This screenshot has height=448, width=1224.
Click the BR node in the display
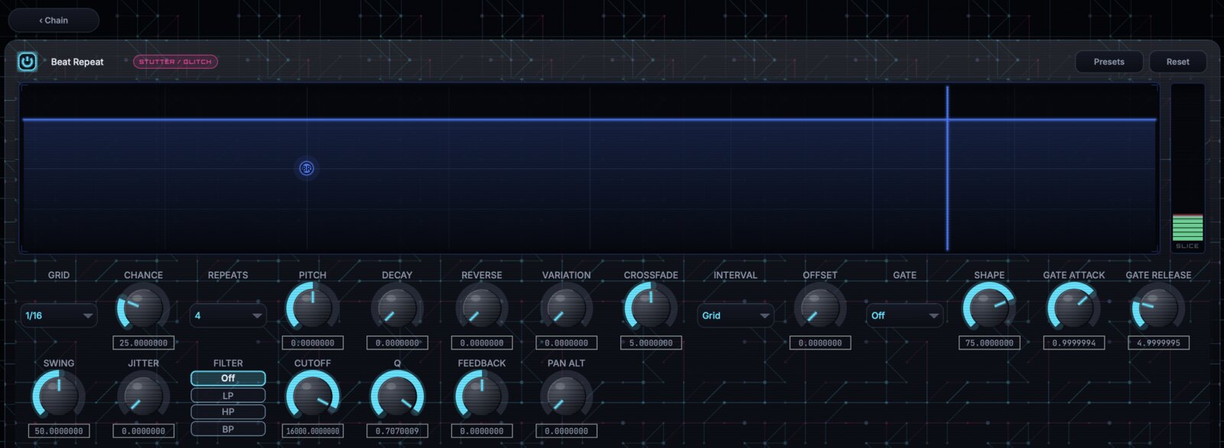point(306,168)
